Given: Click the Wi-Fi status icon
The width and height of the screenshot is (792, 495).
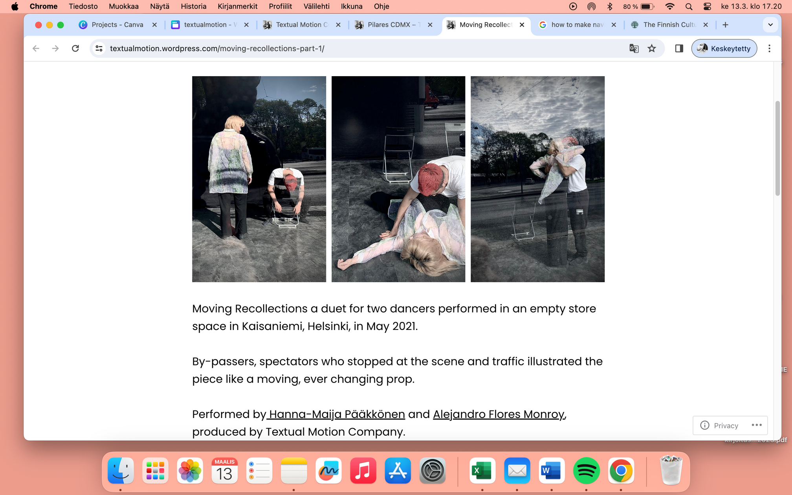Looking at the screenshot, I should coord(670,6).
